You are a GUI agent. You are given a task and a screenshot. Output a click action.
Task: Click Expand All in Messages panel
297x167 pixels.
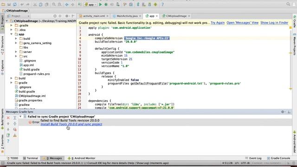(x=15, y=118)
